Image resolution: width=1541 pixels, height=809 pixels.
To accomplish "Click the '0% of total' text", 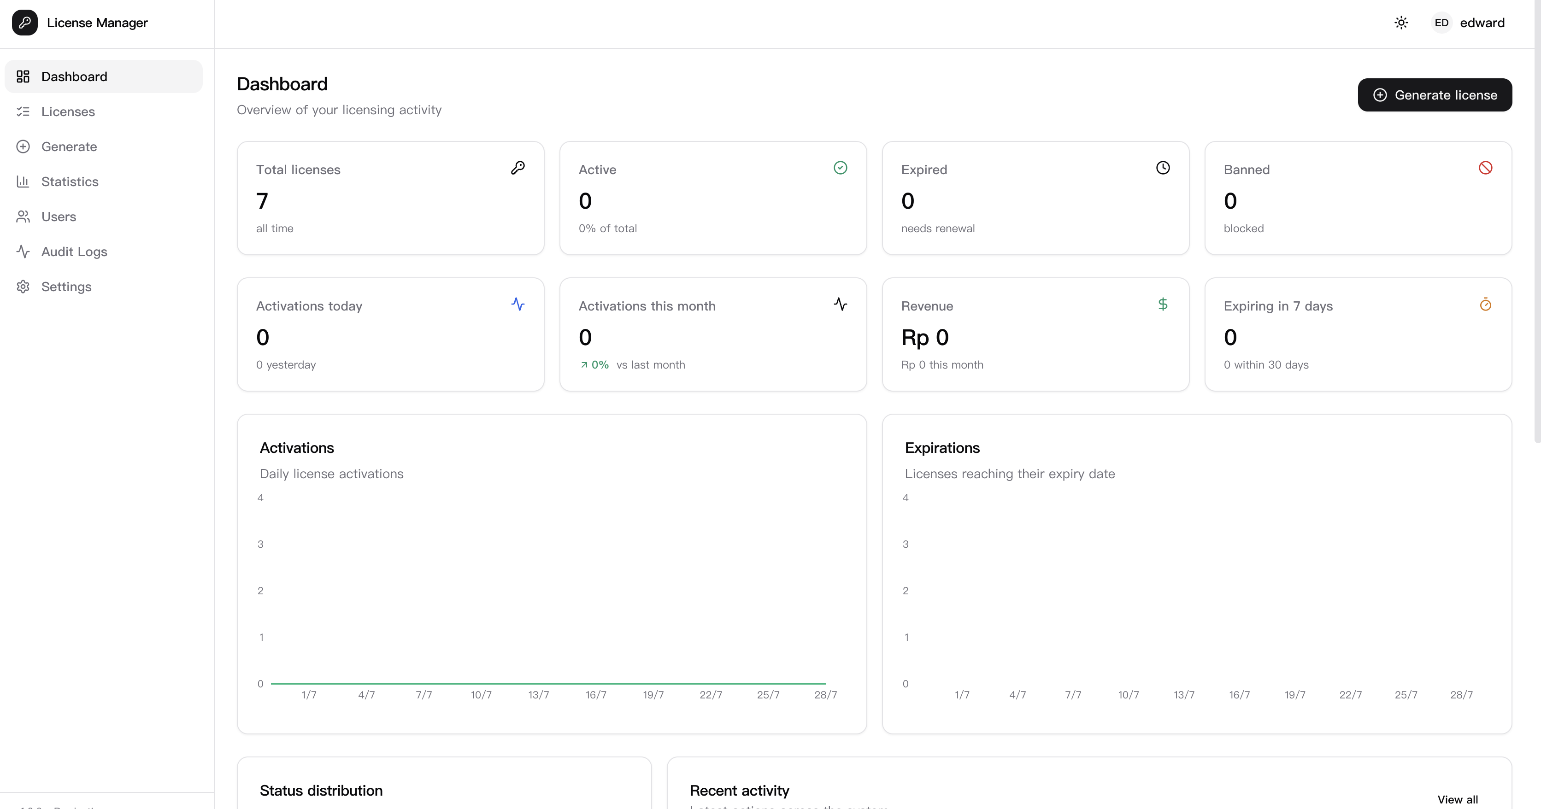I will coord(607,229).
